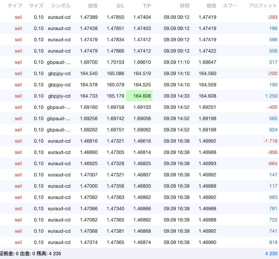Click the sell type in the 624 profit row
The width and height of the screenshot is (279, 259).
[19, 130]
